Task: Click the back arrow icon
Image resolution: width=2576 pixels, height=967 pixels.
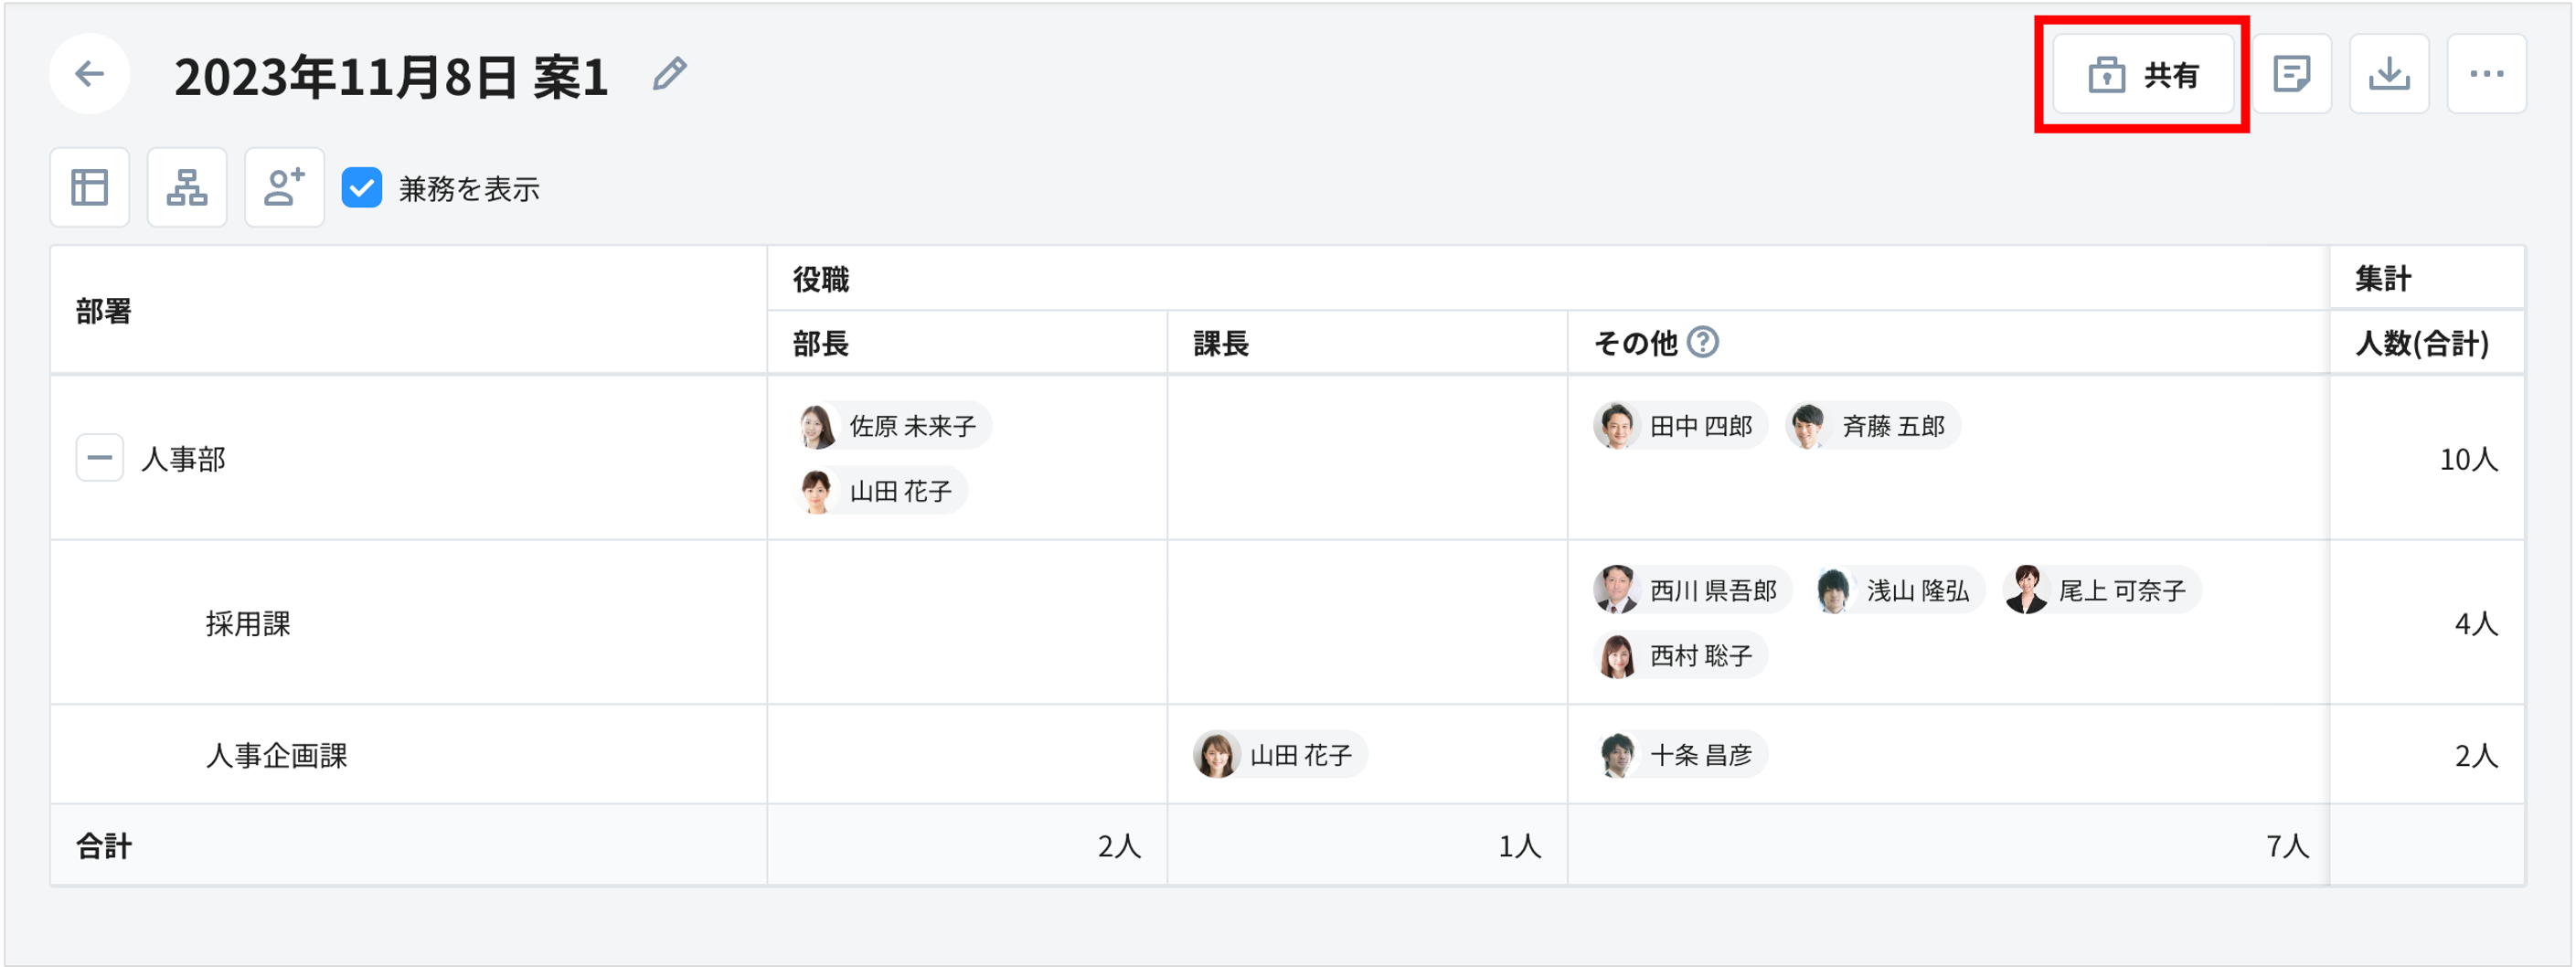Action: [89, 73]
